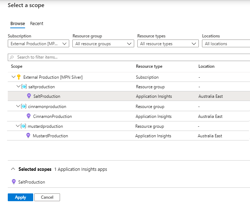Image resolution: width=250 pixels, height=204 pixels.
Task: Open the Resource group dropdown
Action: [x=103, y=43]
